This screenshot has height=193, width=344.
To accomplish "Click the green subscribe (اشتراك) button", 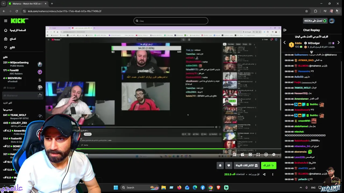I will [268, 165].
